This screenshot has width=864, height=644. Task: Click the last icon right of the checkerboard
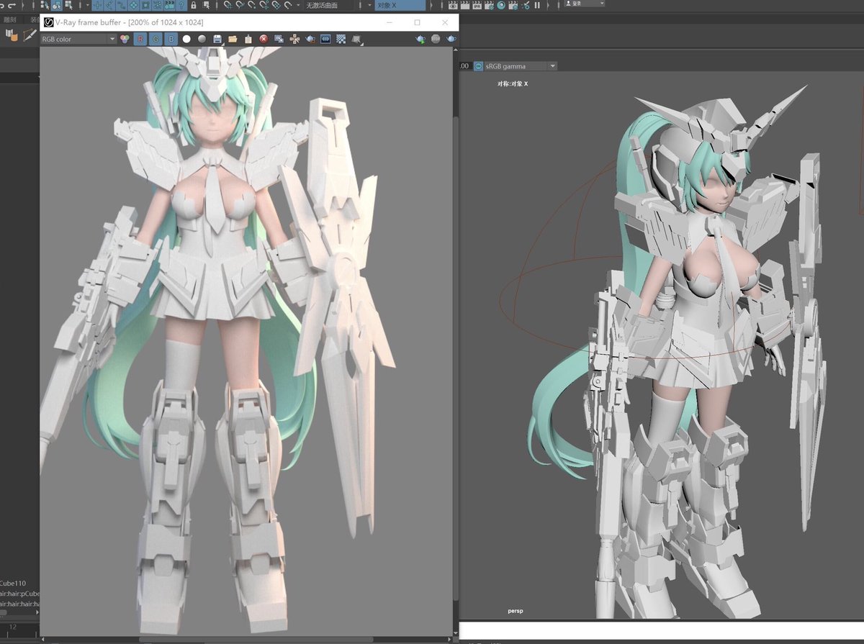[x=357, y=39]
